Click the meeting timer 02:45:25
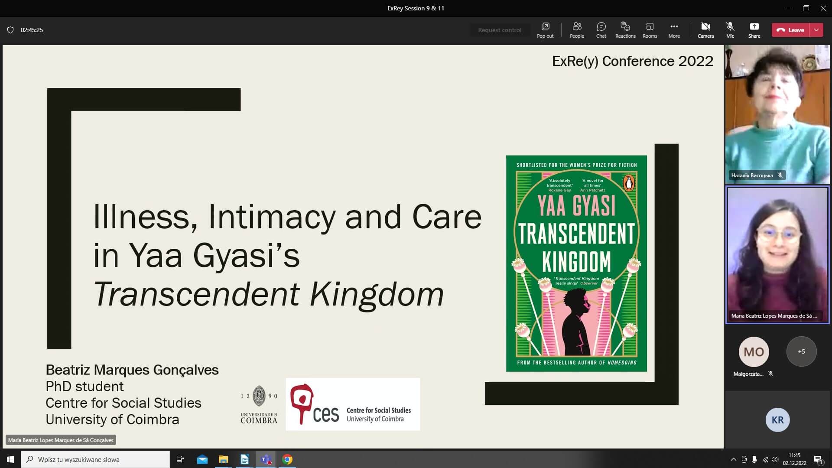This screenshot has height=468, width=832. click(32, 30)
